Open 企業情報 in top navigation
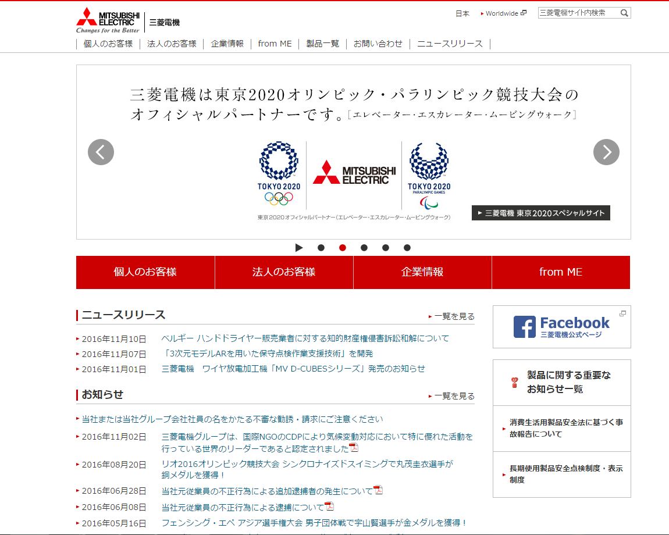669x535 pixels. 227,44
